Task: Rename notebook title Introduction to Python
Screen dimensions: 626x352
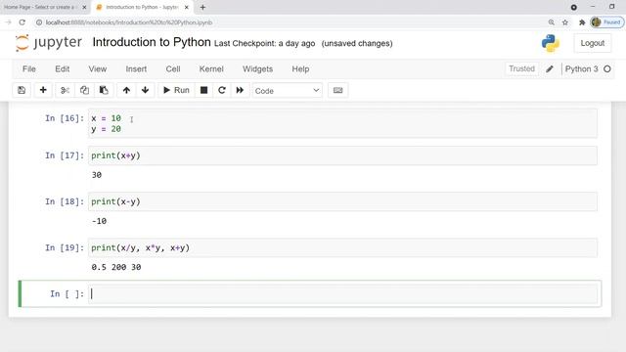Action: [152, 42]
